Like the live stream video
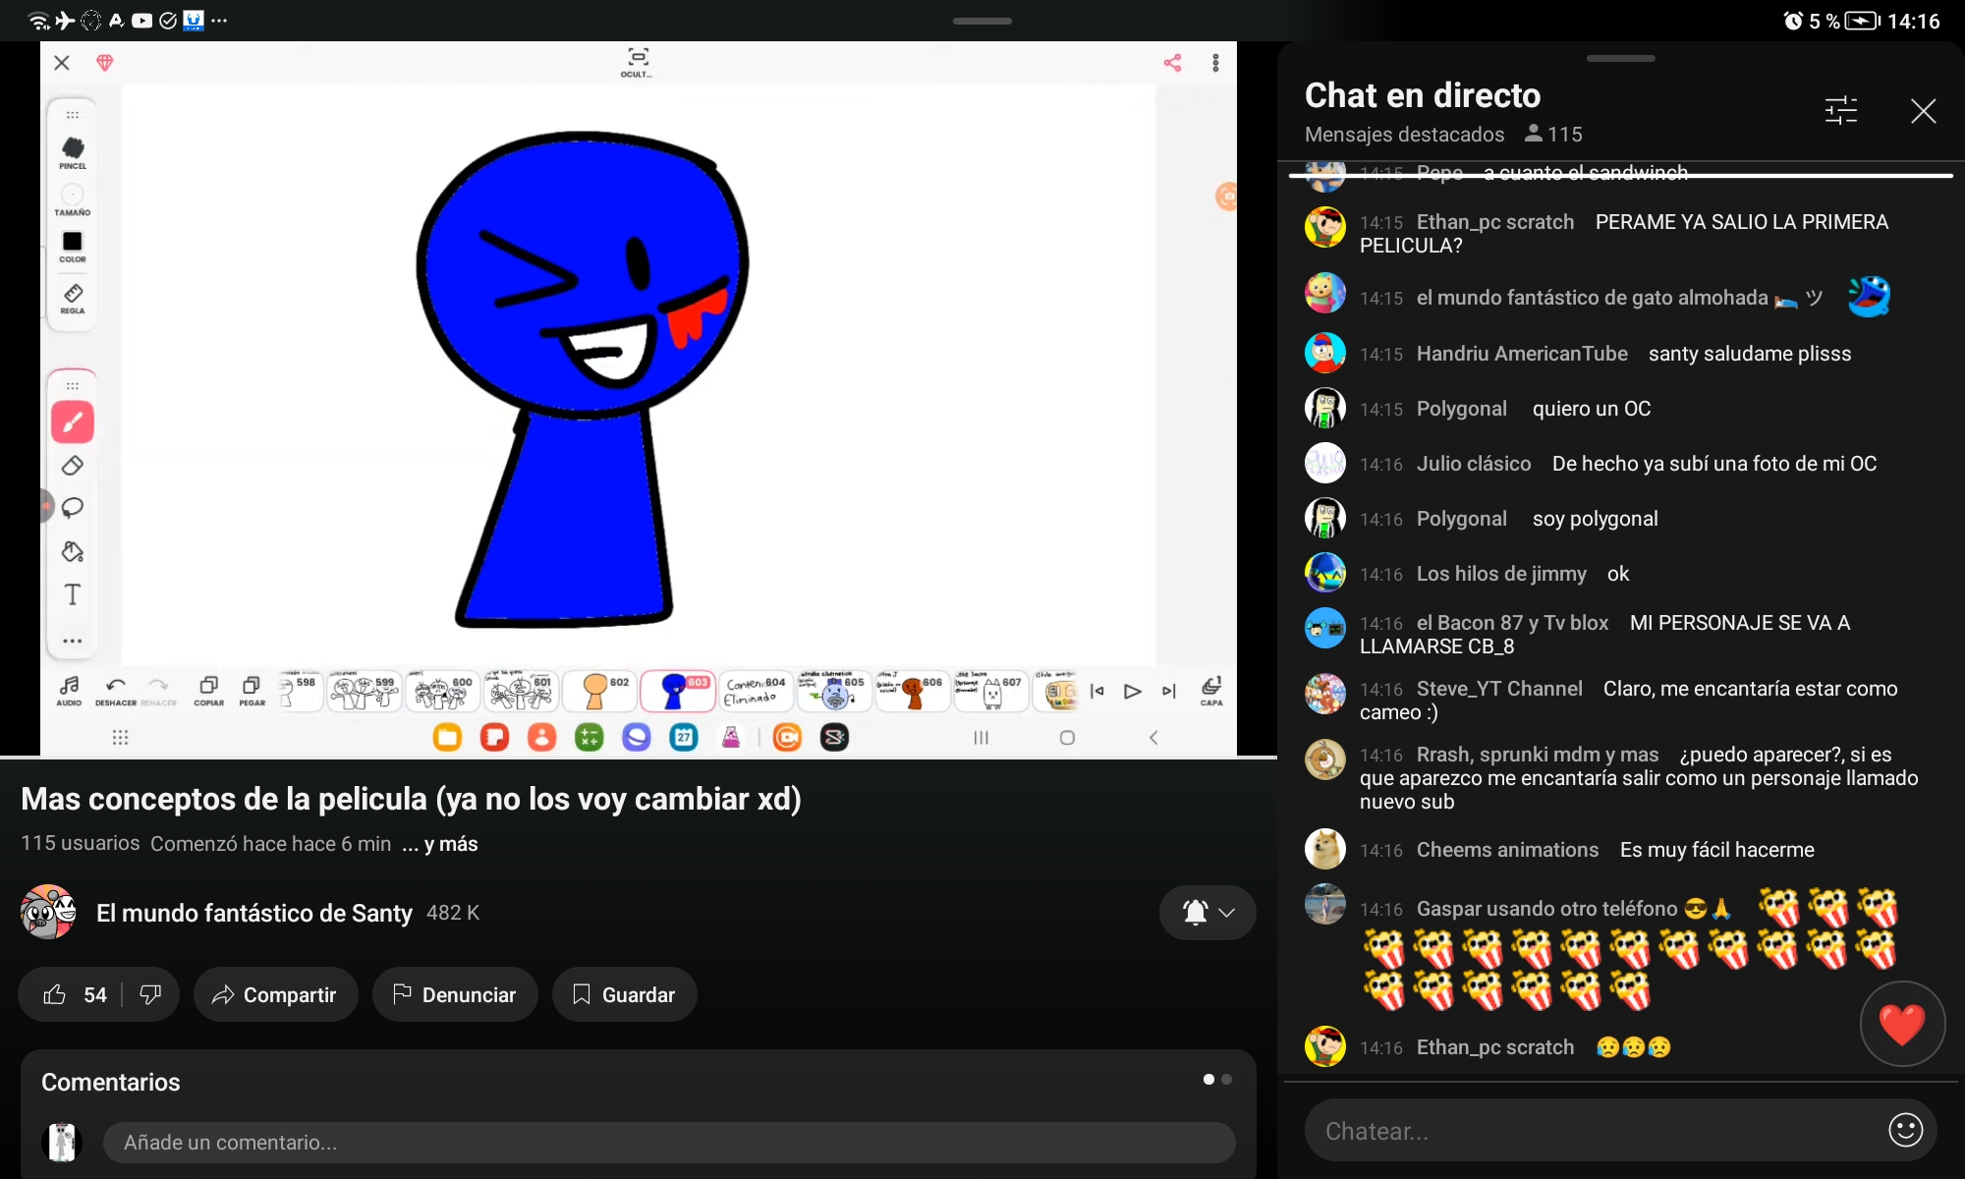Image resolution: width=1965 pixels, height=1179 pixels. (56, 994)
